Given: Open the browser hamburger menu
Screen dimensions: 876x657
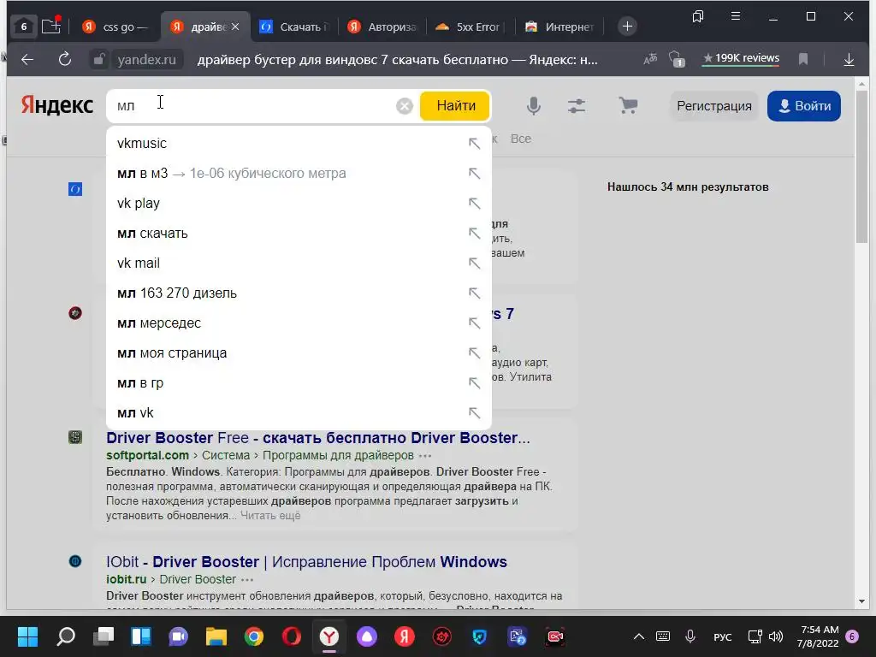Looking at the screenshot, I should [x=736, y=16].
